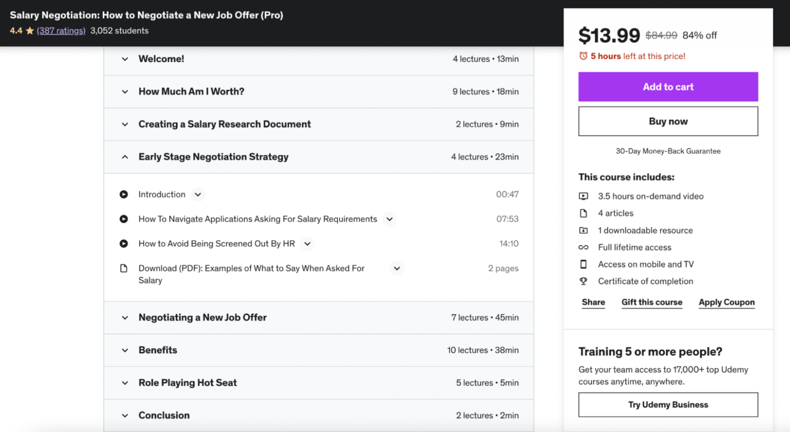Click the Apply Coupon link

[x=726, y=302]
